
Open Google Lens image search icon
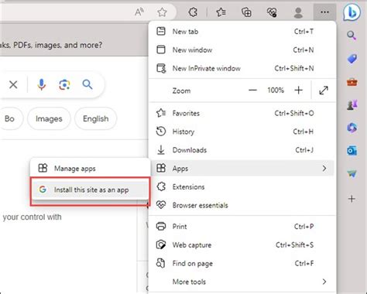64,84
